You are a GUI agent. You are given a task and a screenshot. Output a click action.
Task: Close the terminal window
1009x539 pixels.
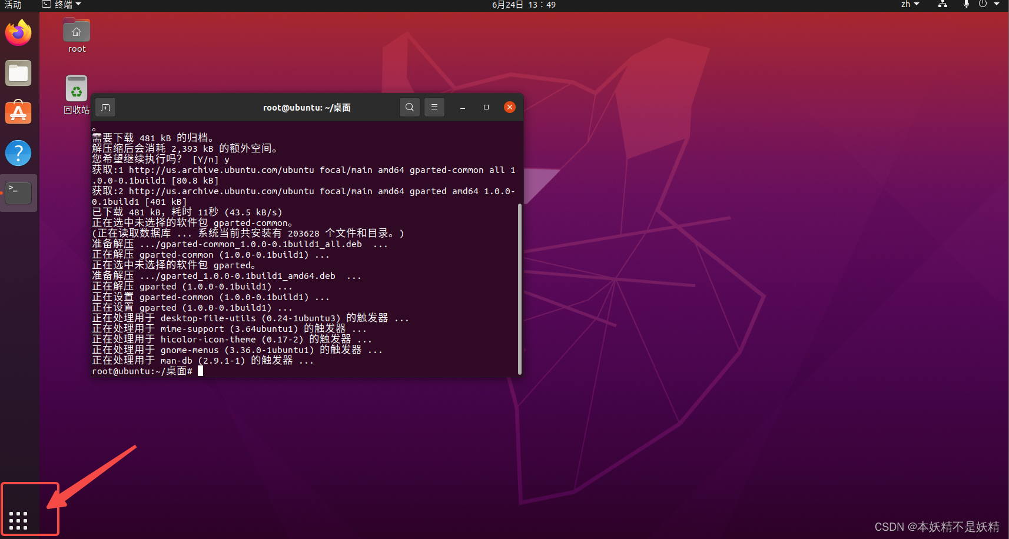click(510, 107)
